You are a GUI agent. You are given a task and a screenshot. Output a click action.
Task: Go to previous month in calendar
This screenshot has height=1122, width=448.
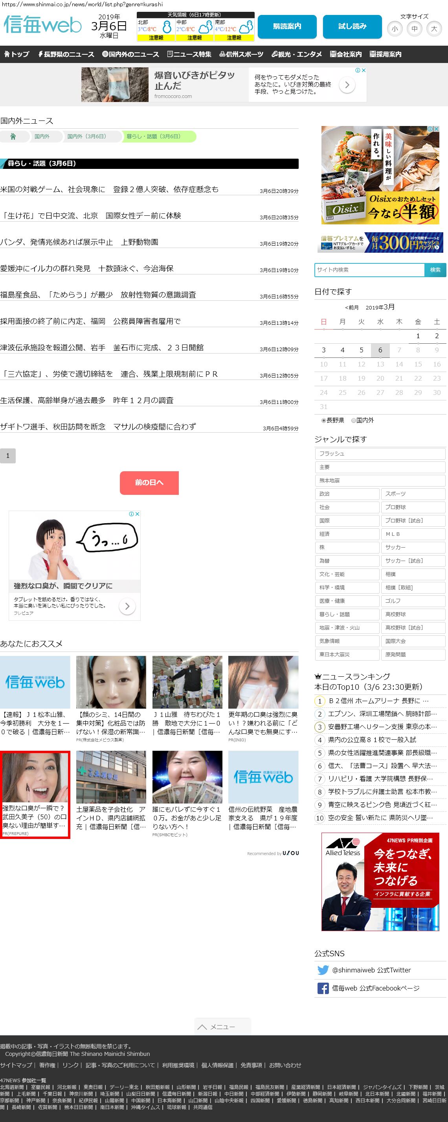351,307
